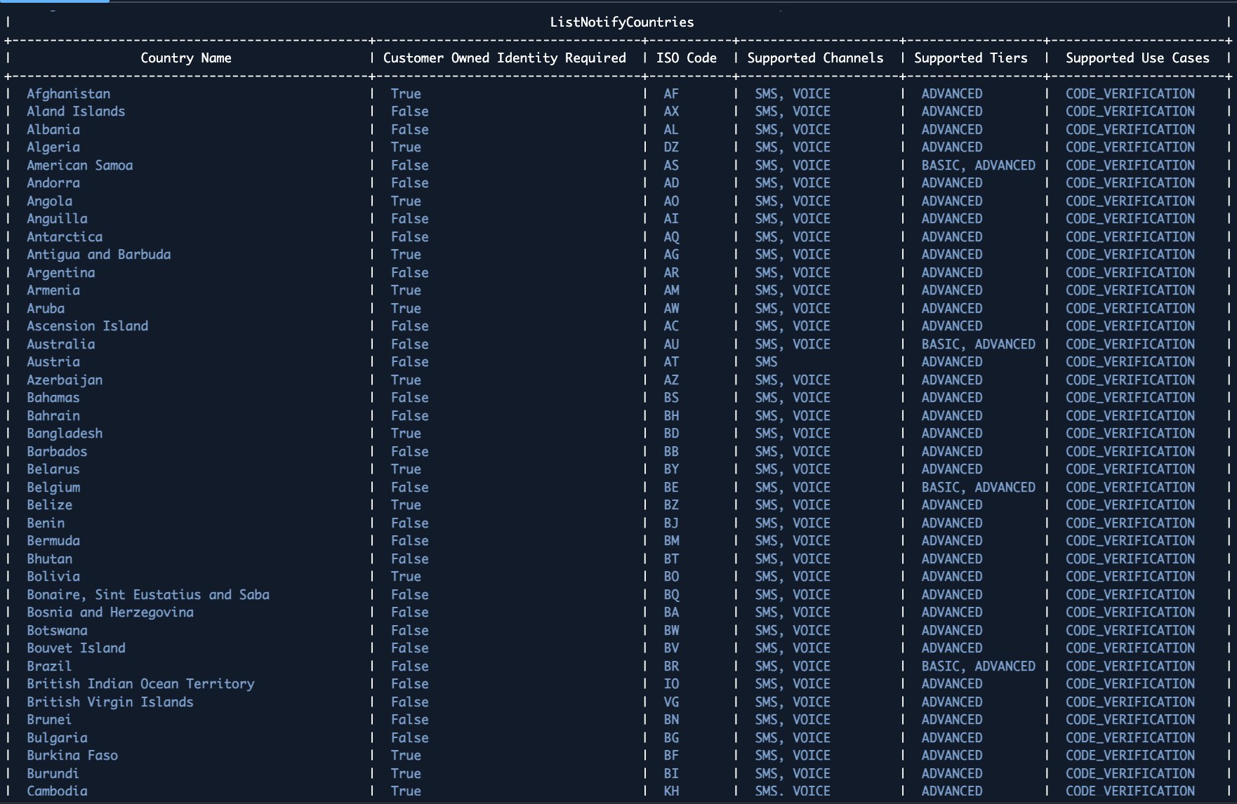Click Brazil's BASIC, ADVANCED tiers
The height and width of the screenshot is (804, 1237).
(x=979, y=666)
